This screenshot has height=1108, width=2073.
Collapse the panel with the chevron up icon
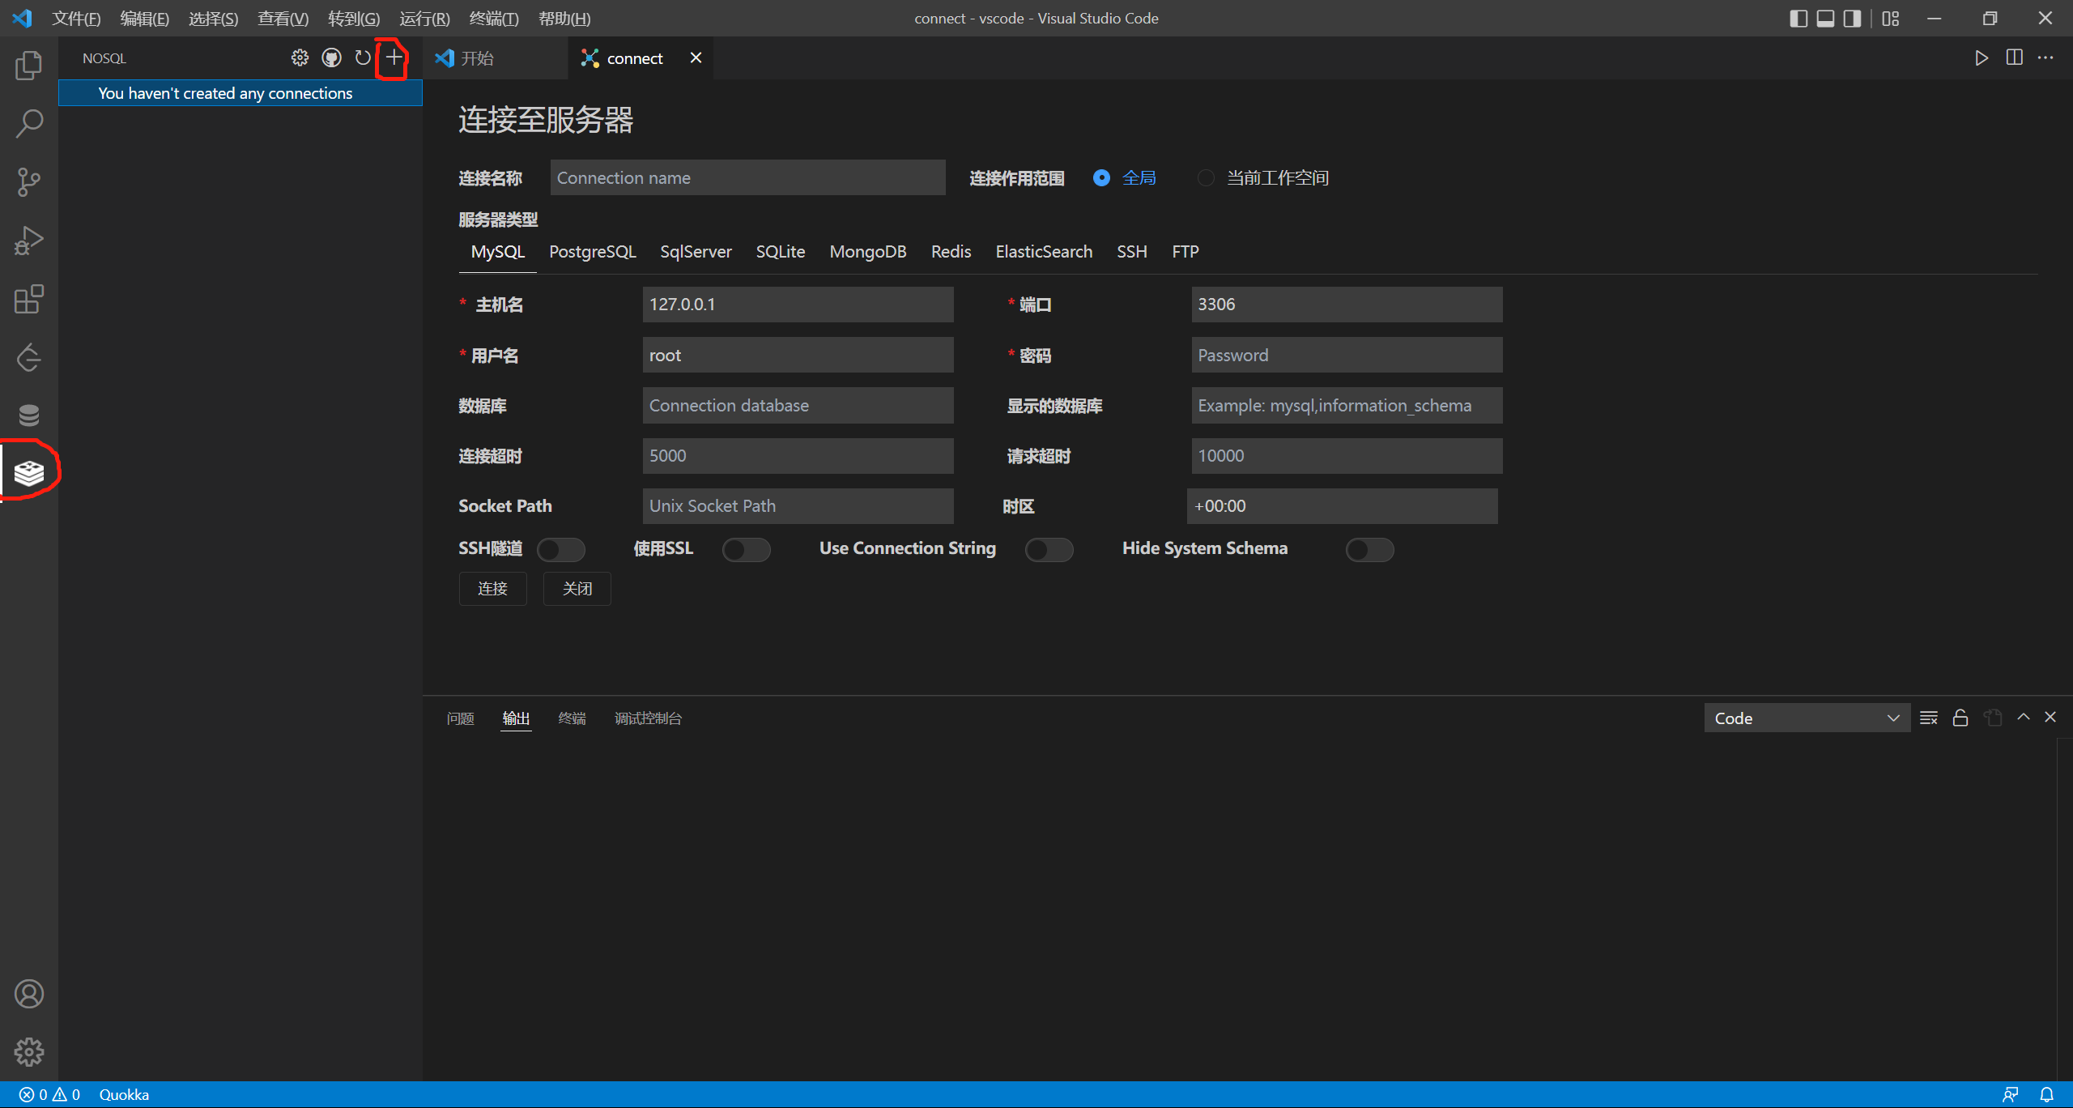coord(2024,718)
